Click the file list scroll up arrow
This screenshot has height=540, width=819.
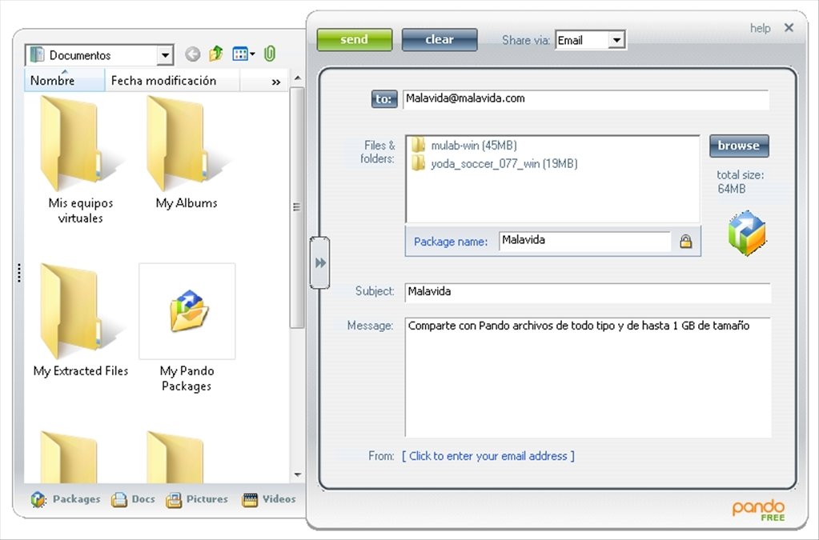click(x=297, y=78)
